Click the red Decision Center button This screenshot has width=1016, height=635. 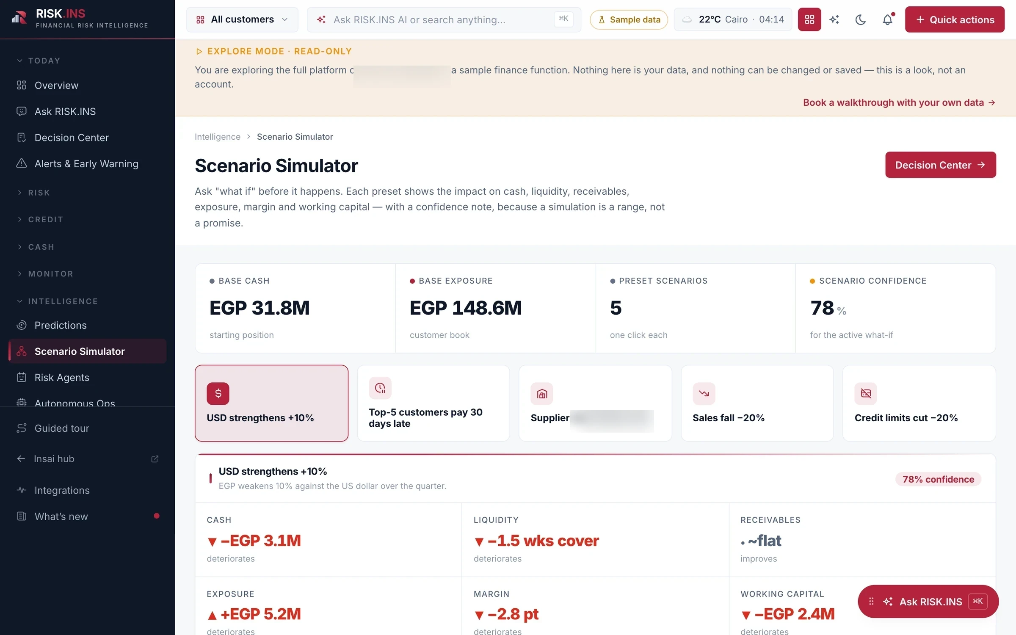pyautogui.click(x=940, y=165)
